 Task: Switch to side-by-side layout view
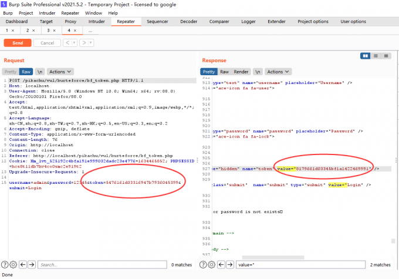coord(365,56)
